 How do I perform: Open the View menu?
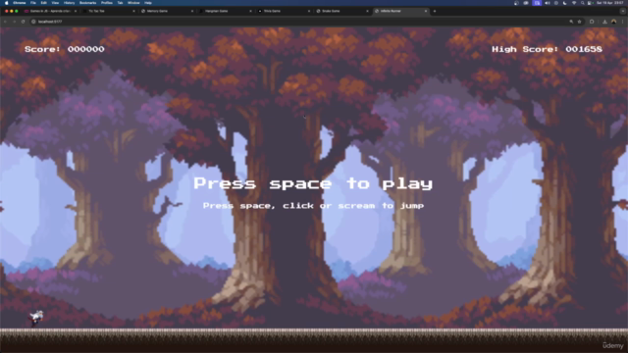click(x=55, y=3)
